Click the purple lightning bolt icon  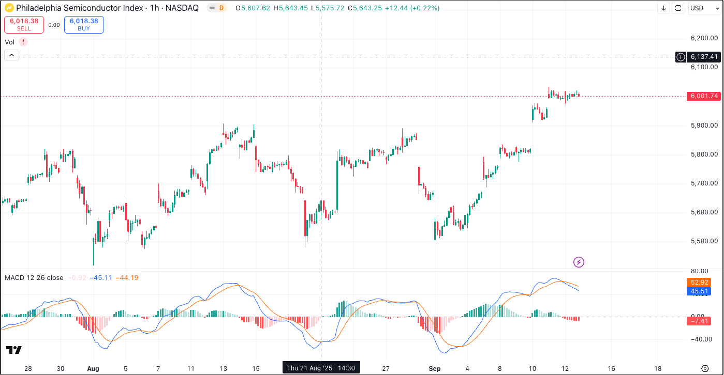click(x=579, y=262)
